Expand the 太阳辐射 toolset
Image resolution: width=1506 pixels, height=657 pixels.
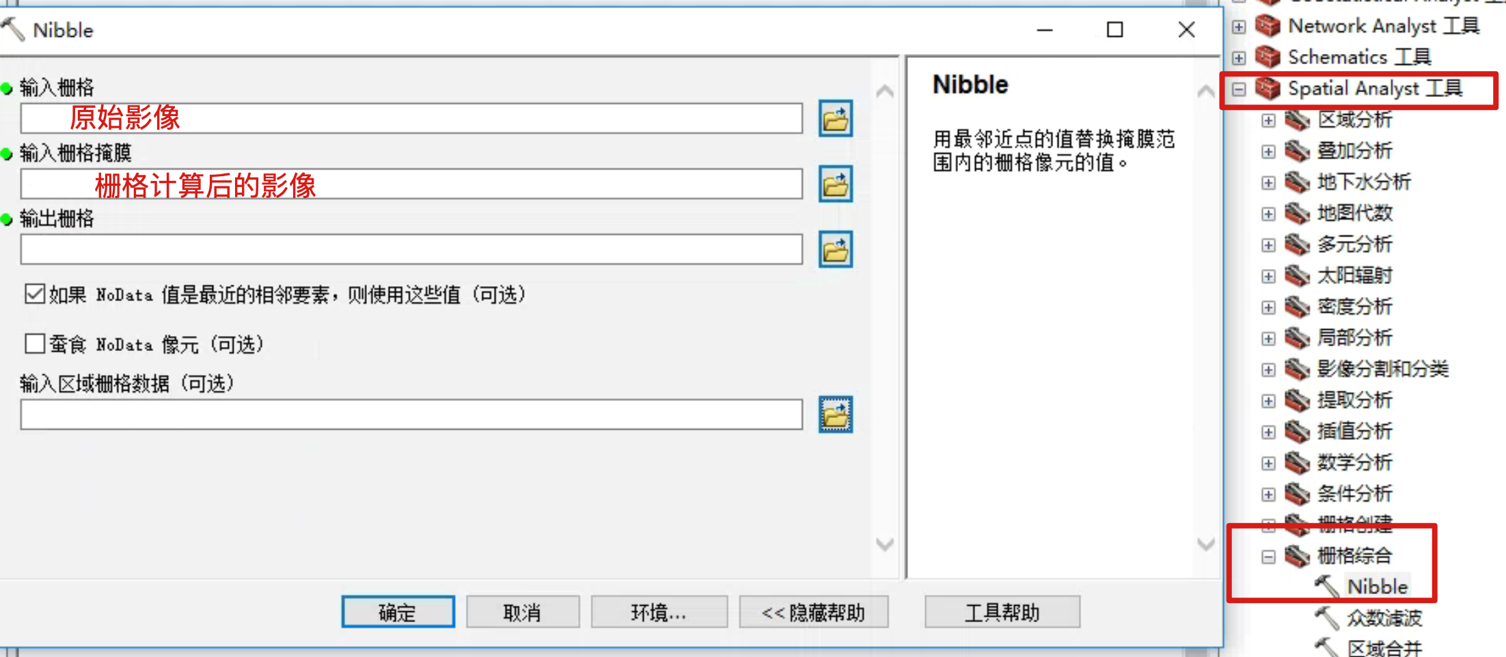pyautogui.click(x=1268, y=276)
